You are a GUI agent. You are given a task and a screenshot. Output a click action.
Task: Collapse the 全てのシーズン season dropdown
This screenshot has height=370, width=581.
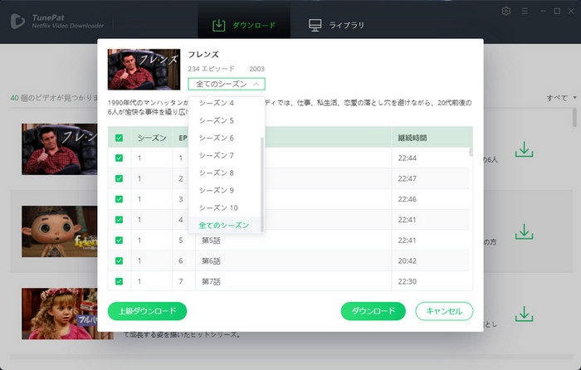[227, 84]
